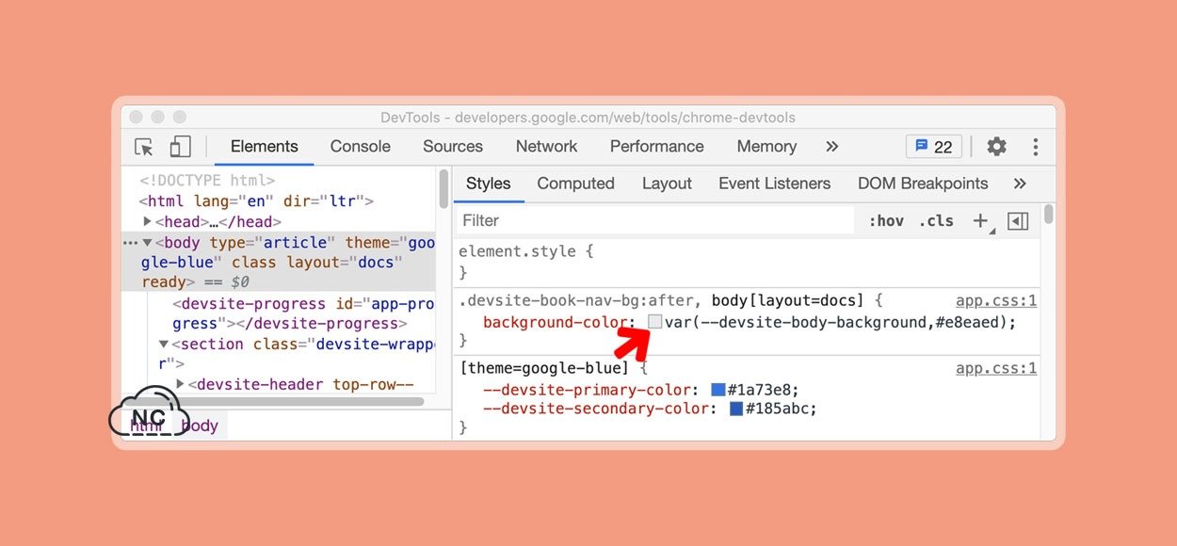Screen dimensions: 1177x546
Task: Switch to the Console panel tab
Action: (x=360, y=147)
